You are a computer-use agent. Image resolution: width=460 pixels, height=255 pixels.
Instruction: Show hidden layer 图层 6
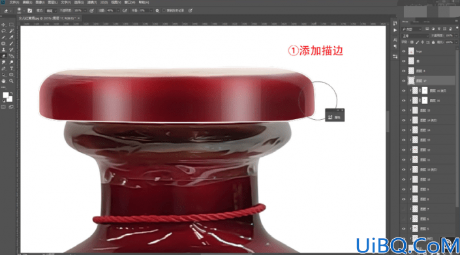(x=404, y=219)
